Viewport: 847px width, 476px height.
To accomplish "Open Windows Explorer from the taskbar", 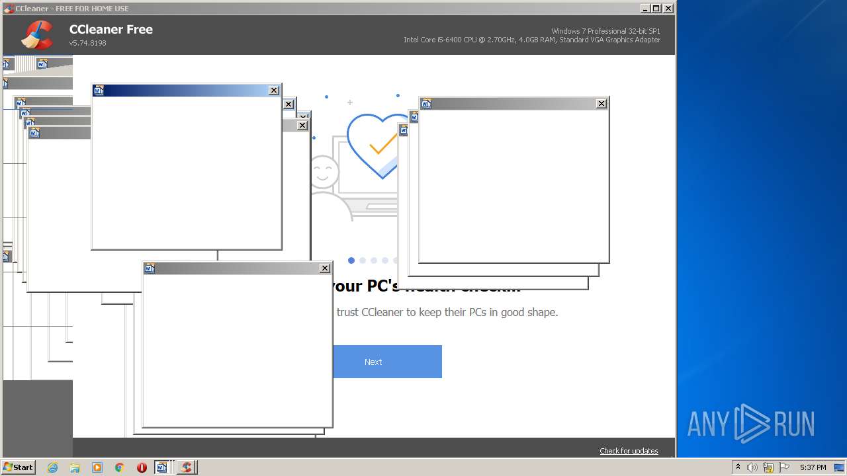I will pyautogui.click(x=75, y=467).
